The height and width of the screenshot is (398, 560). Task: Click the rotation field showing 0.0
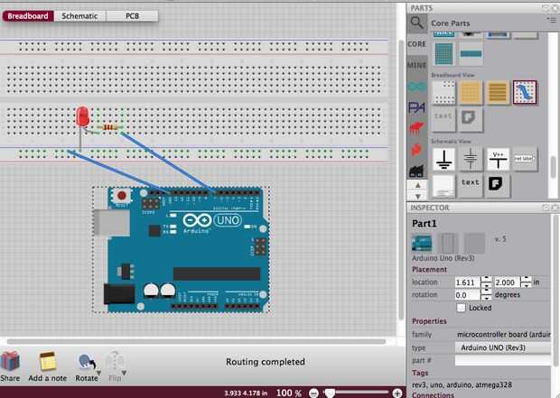pyautogui.click(x=468, y=295)
